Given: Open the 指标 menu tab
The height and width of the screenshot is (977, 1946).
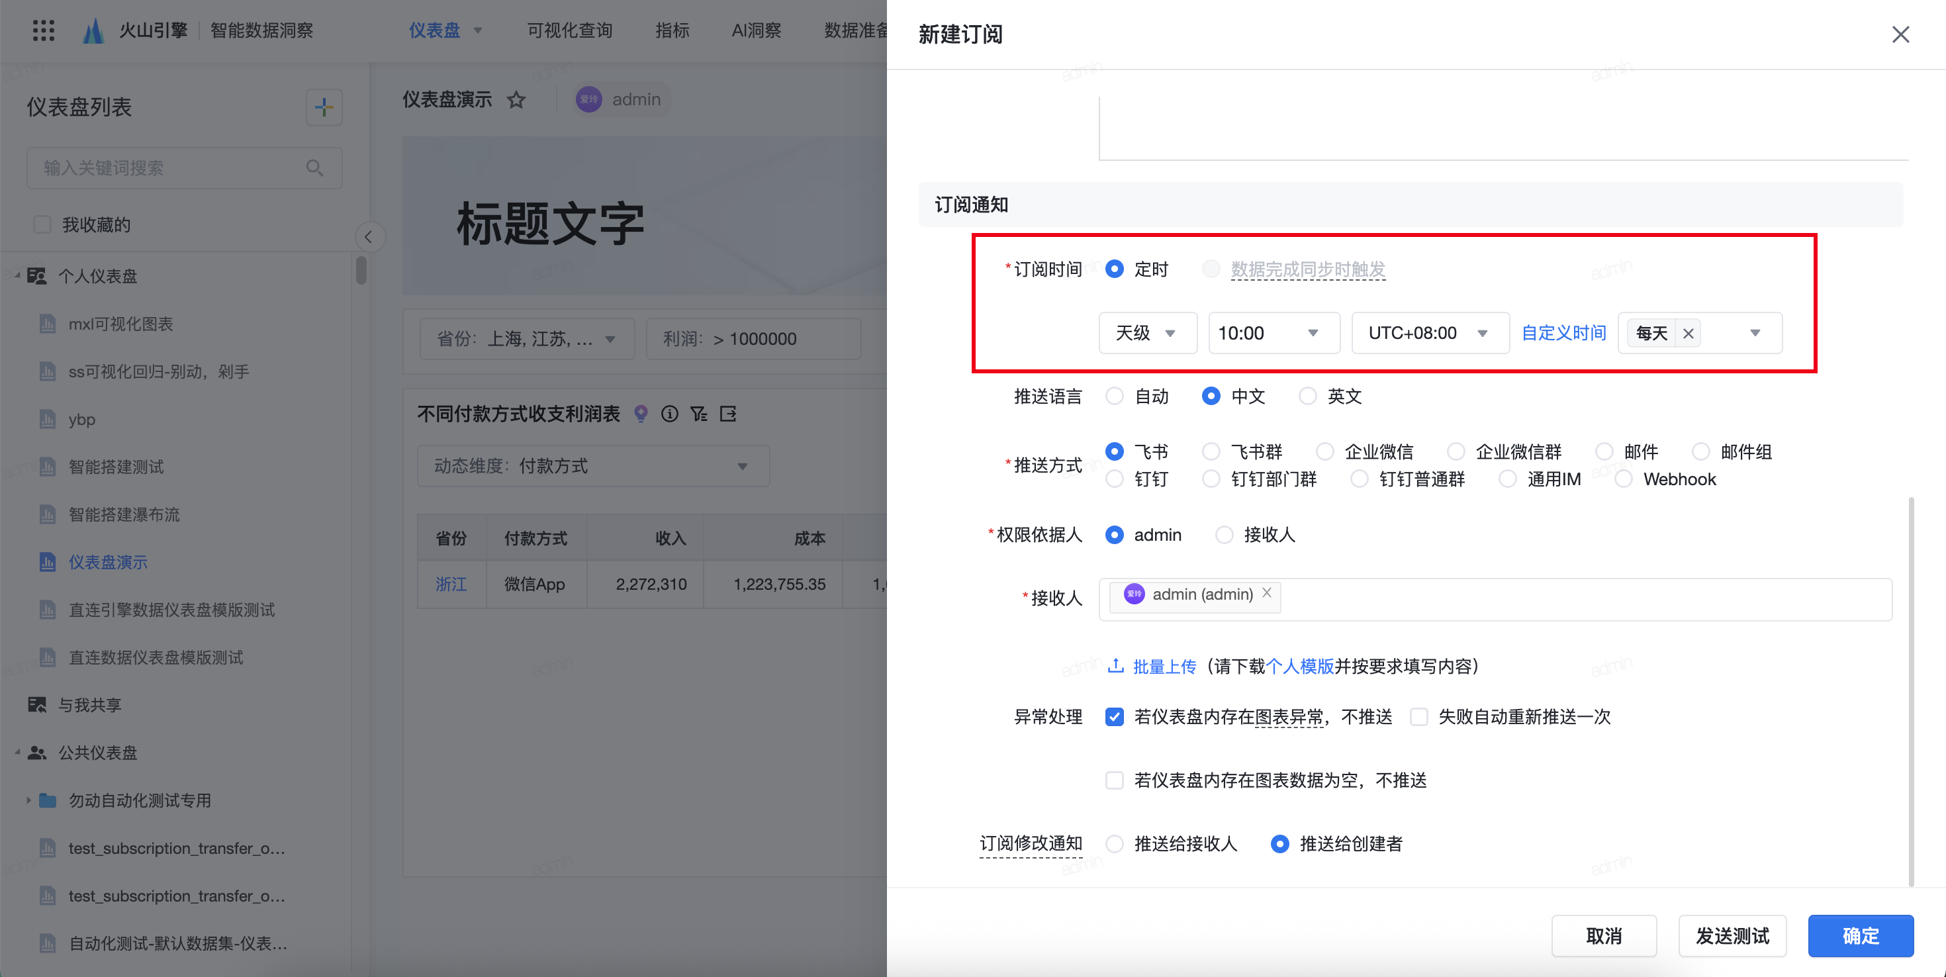Looking at the screenshot, I should pos(672,30).
